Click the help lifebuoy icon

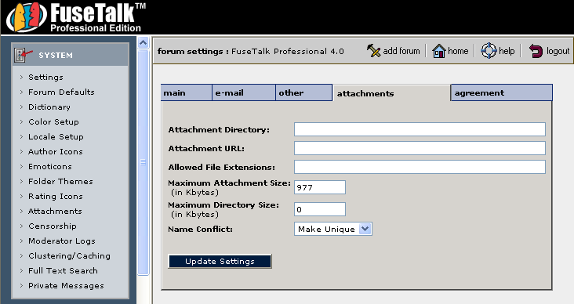pos(489,51)
